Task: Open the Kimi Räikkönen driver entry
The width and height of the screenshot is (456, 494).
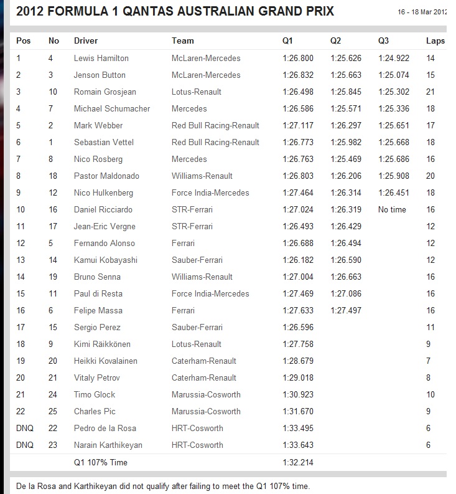Action: (x=103, y=344)
